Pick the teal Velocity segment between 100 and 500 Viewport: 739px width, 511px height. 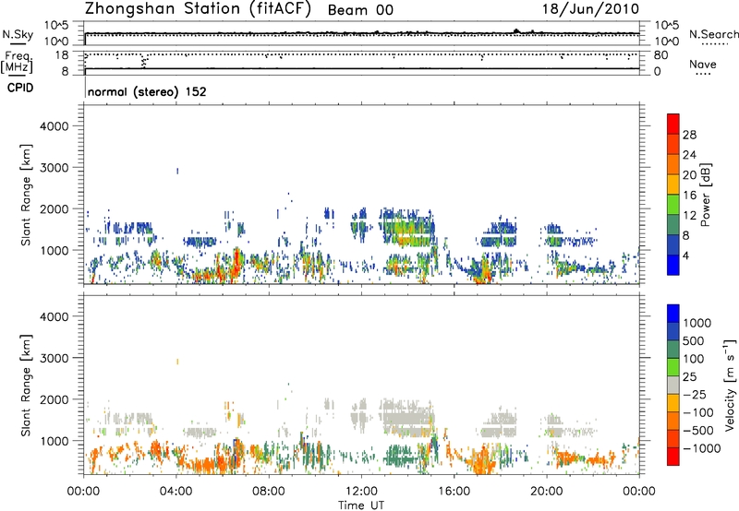tap(673, 350)
